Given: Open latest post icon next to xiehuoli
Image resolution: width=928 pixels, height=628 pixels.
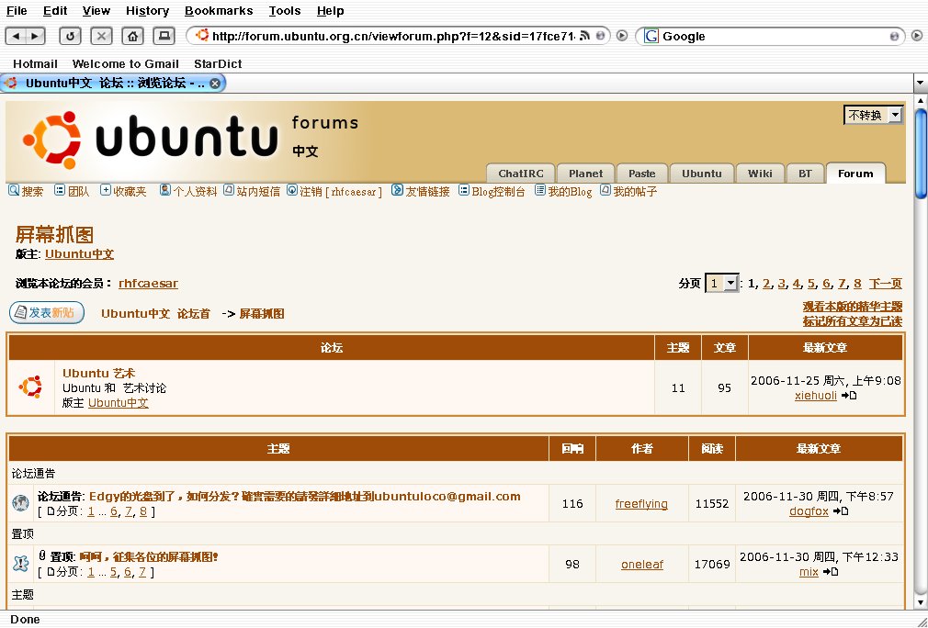Looking at the screenshot, I should click(x=849, y=396).
